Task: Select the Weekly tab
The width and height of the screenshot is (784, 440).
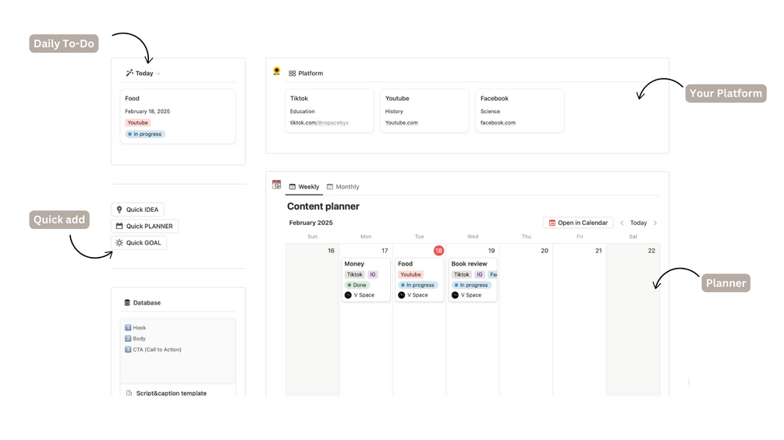Action: (304, 187)
